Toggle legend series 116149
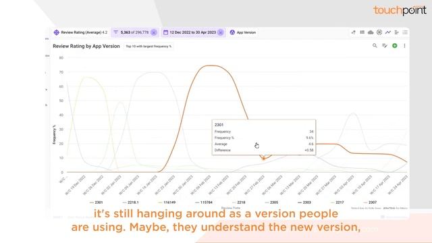432x243 pixels. 167,202
